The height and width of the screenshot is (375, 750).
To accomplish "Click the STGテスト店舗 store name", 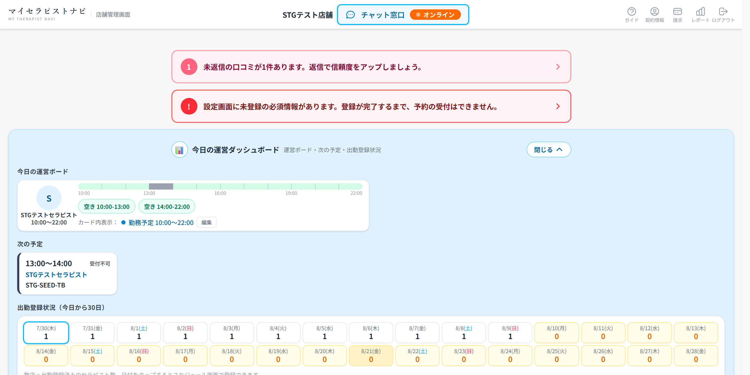I will [x=308, y=15].
